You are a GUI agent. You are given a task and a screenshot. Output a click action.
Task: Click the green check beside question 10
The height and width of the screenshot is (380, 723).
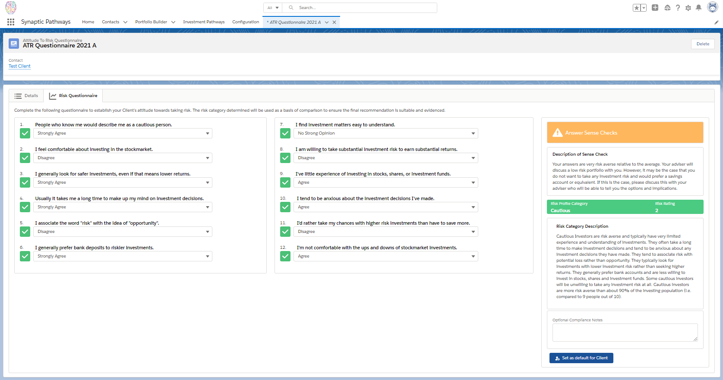click(285, 207)
